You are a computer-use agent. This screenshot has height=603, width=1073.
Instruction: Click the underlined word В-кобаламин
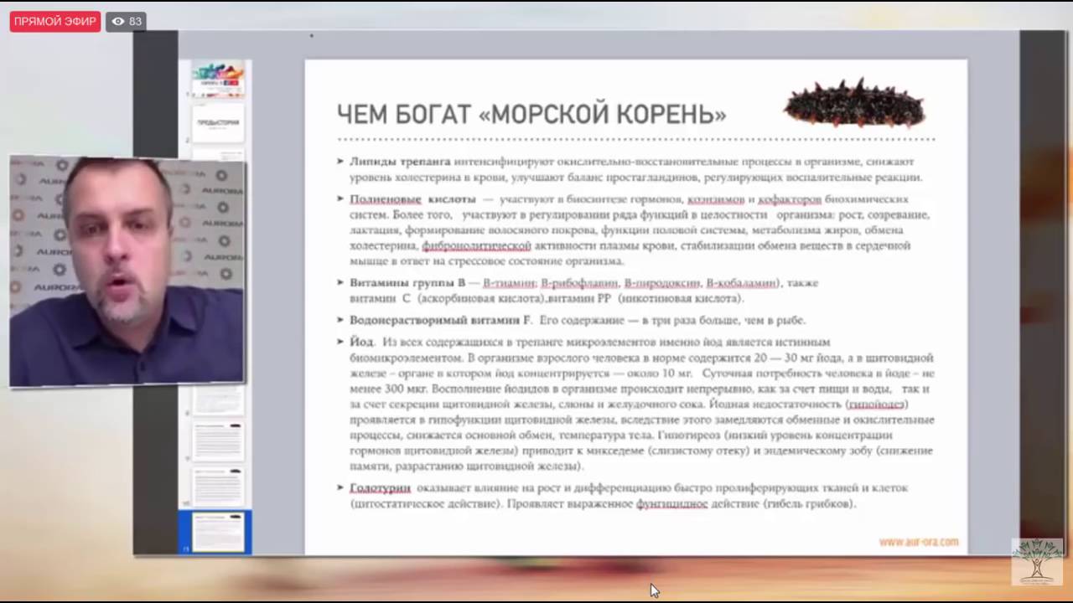click(x=742, y=283)
